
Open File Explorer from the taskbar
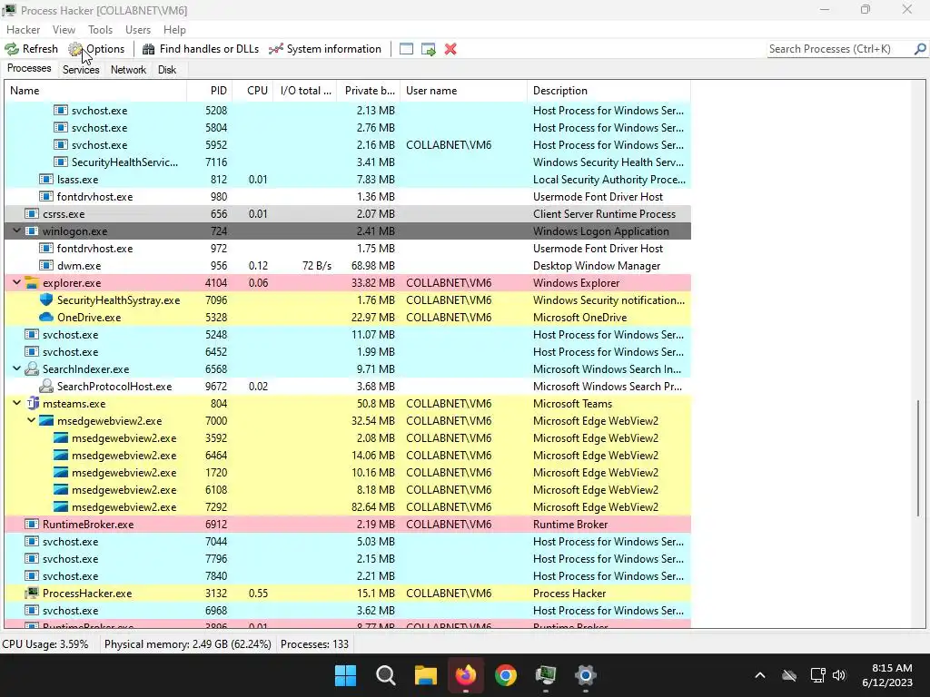click(425, 675)
